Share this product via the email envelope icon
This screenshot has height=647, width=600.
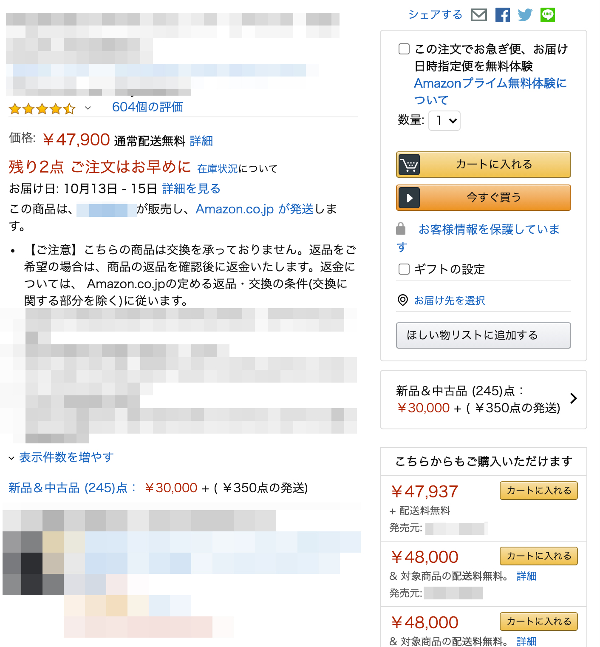click(x=479, y=15)
